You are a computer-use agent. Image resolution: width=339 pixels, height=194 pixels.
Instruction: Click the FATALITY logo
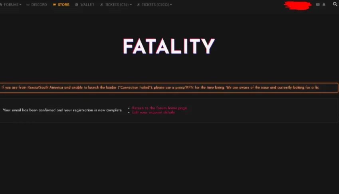pyautogui.click(x=169, y=46)
